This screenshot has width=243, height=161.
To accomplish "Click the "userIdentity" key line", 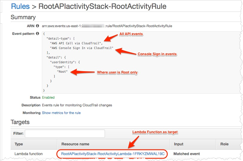I will click(65, 62).
